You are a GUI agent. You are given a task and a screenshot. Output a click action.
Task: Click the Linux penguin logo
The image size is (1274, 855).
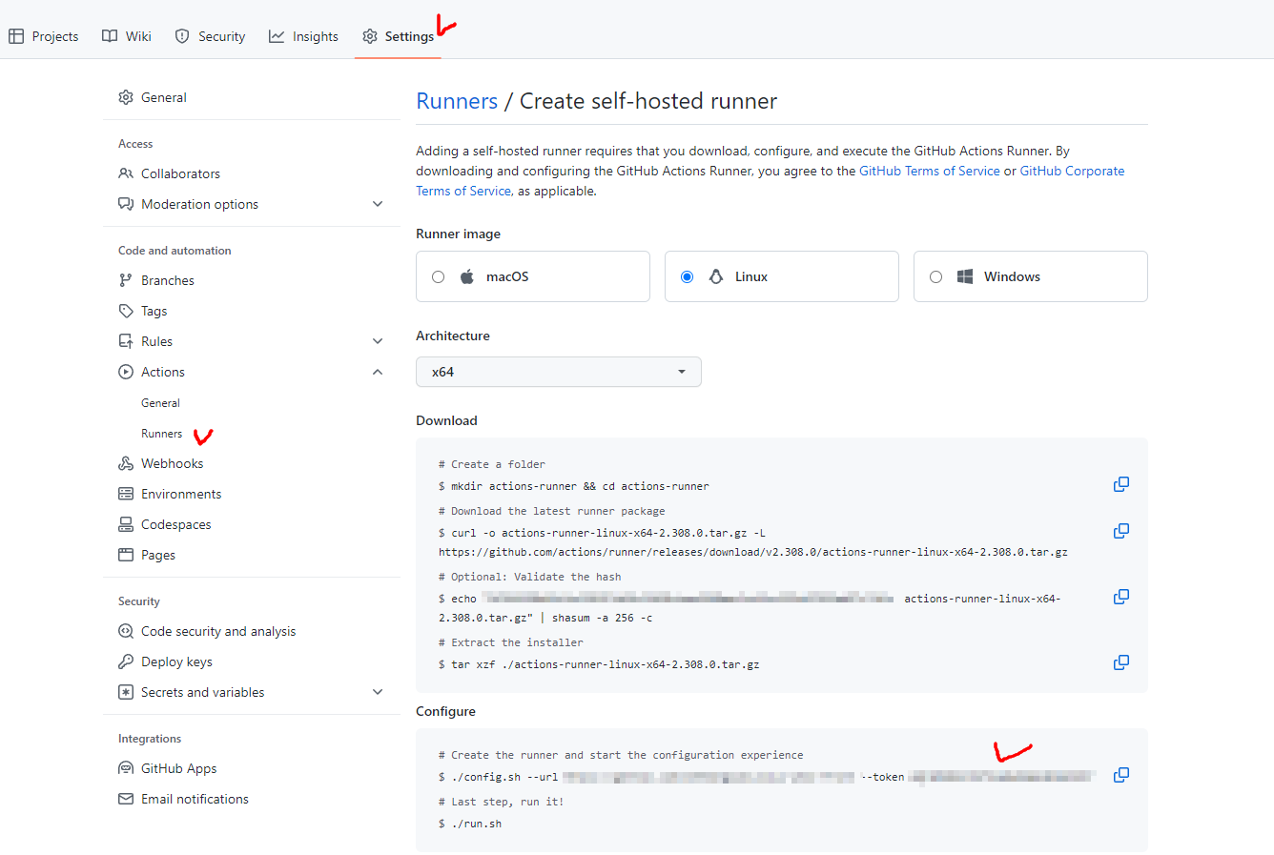pos(716,276)
